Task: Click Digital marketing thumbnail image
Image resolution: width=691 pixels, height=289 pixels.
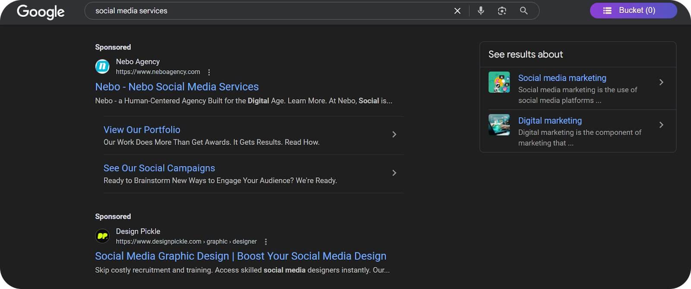Action: coord(499,125)
